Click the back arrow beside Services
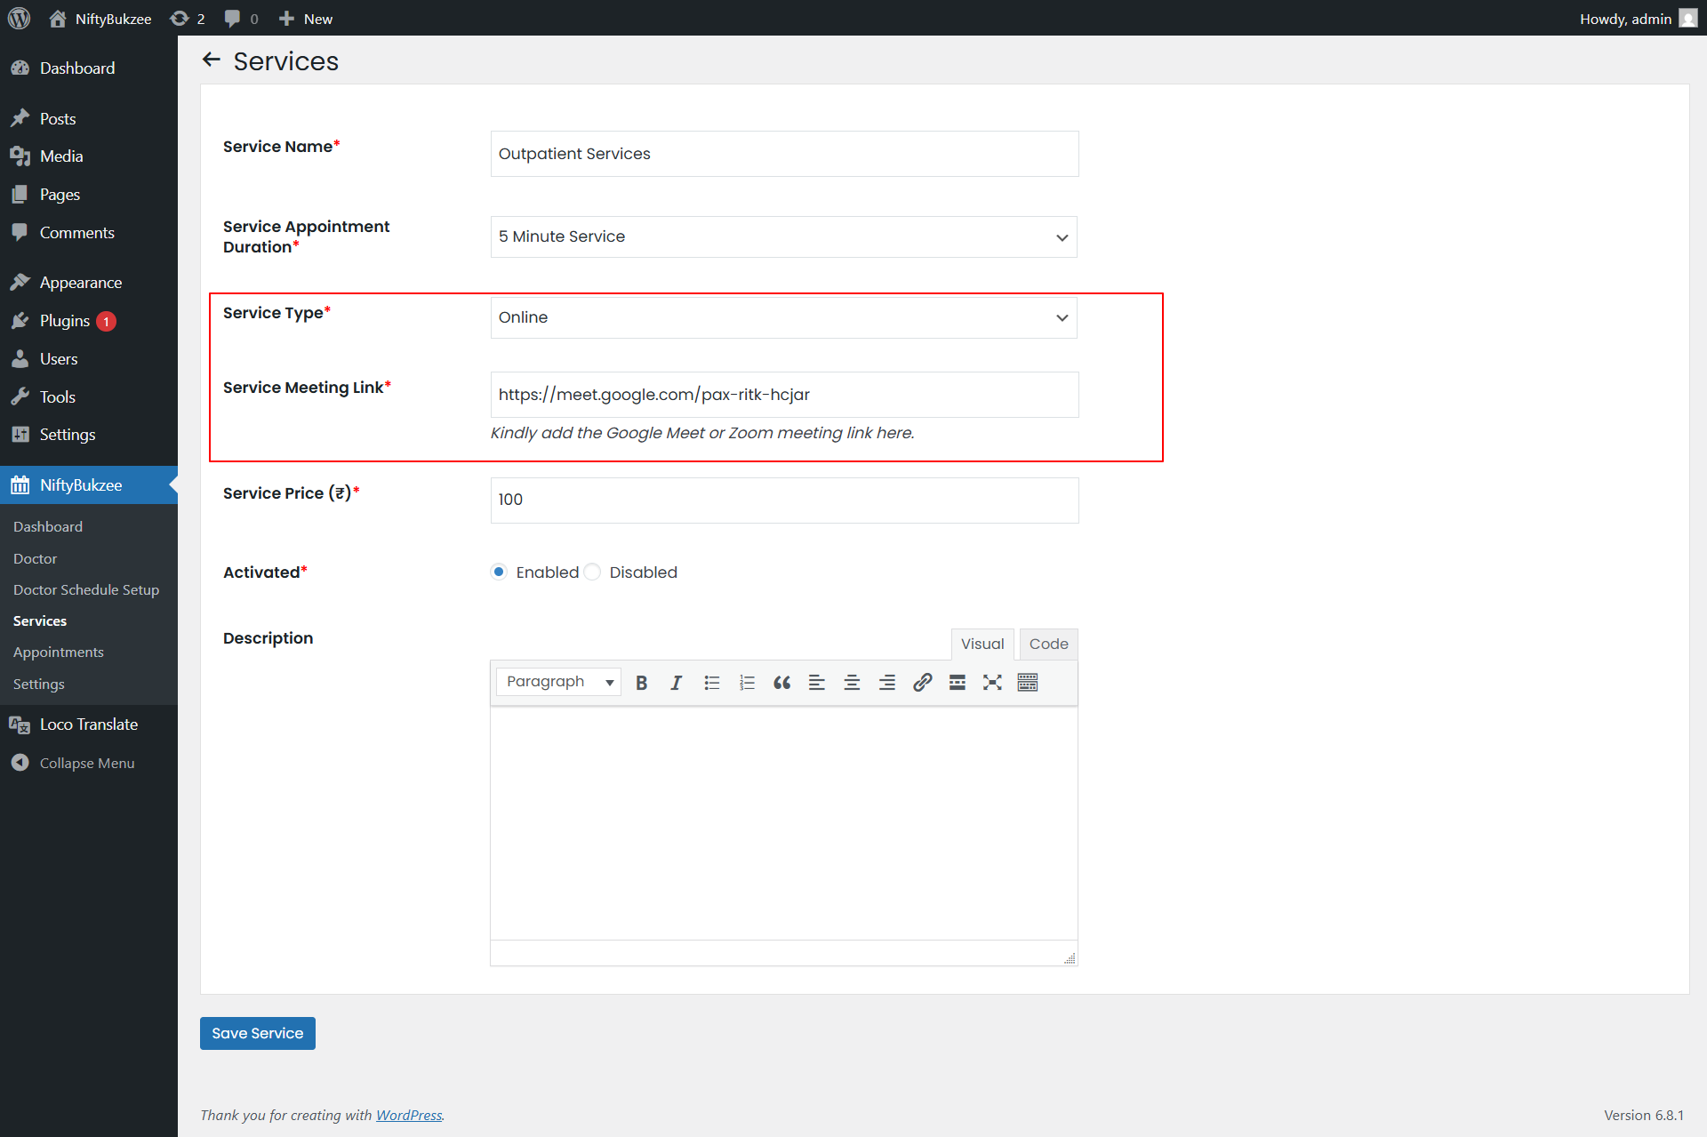The height and width of the screenshot is (1137, 1707). 211,60
